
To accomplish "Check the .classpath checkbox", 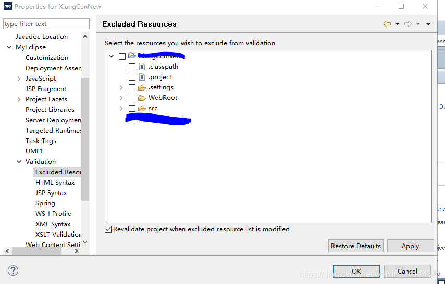I will click(x=132, y=67).
